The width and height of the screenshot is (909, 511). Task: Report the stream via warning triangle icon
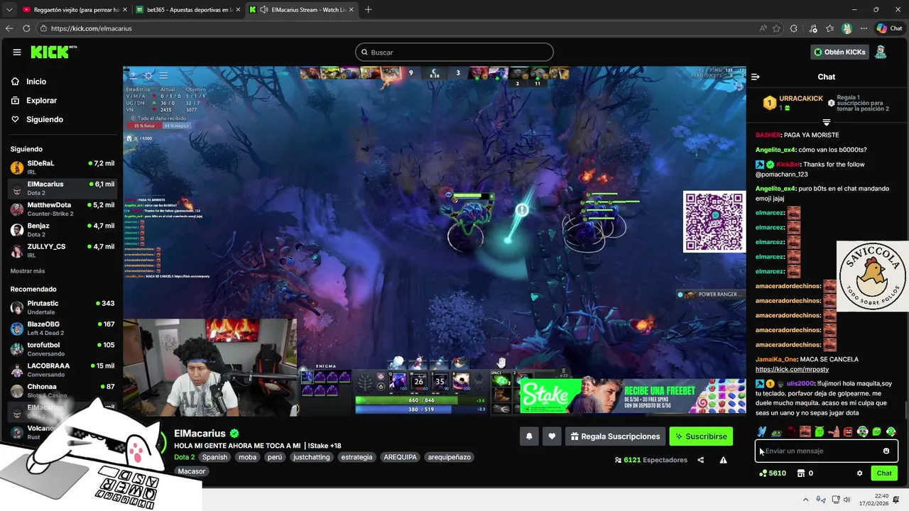pyautogui.click(x=723, y=460)
